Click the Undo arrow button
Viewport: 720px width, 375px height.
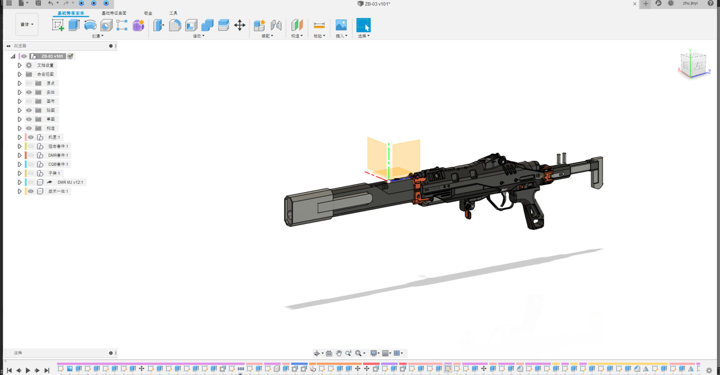[x=50, y=3]
